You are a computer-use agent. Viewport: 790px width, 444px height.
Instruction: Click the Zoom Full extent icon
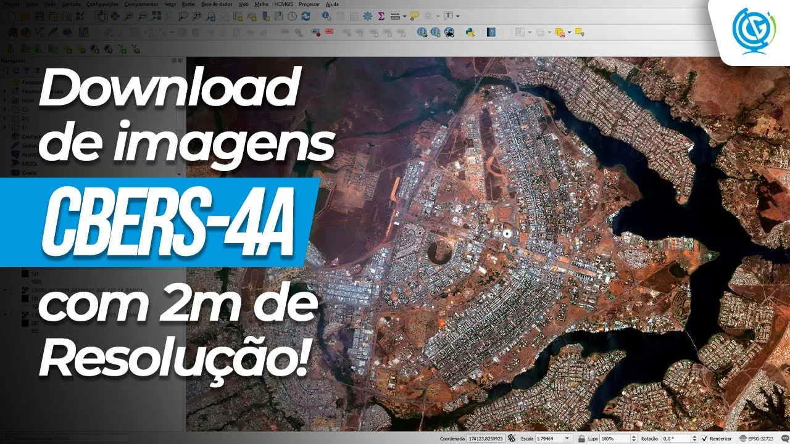tap(156, 16)
